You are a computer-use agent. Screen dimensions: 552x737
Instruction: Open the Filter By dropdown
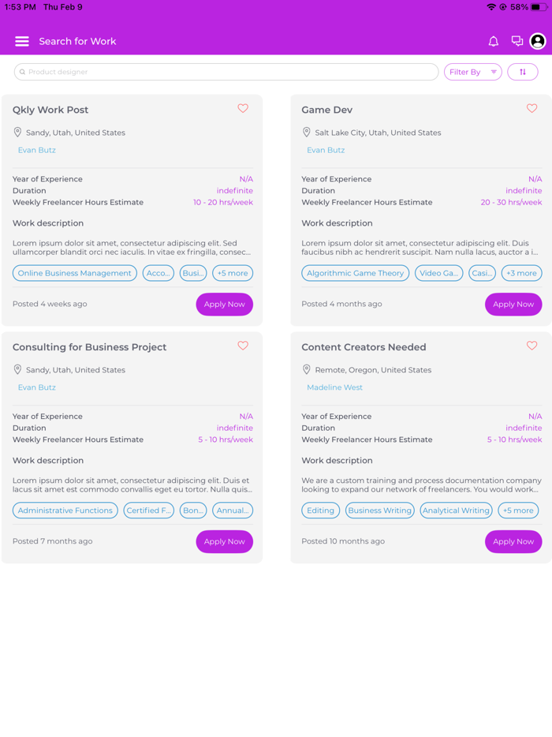pyautogui.click(x=472, y=71)
